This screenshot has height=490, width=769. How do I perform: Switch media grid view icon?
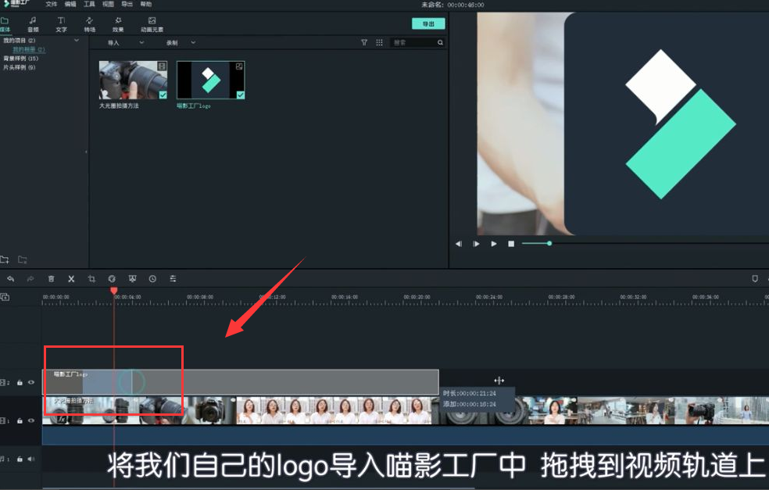coord(379,43)
